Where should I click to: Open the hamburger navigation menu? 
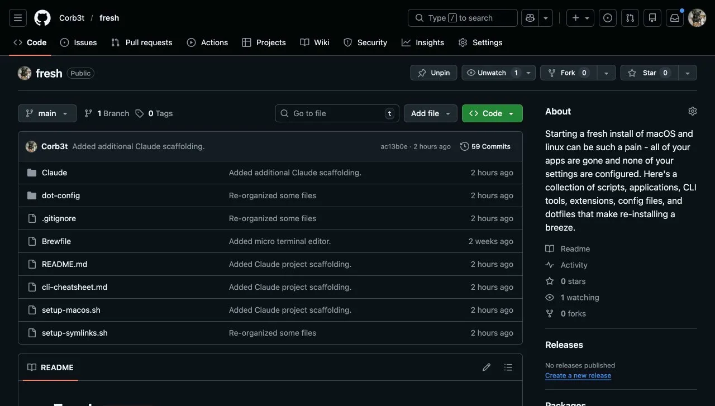click(x=18, y=18)
